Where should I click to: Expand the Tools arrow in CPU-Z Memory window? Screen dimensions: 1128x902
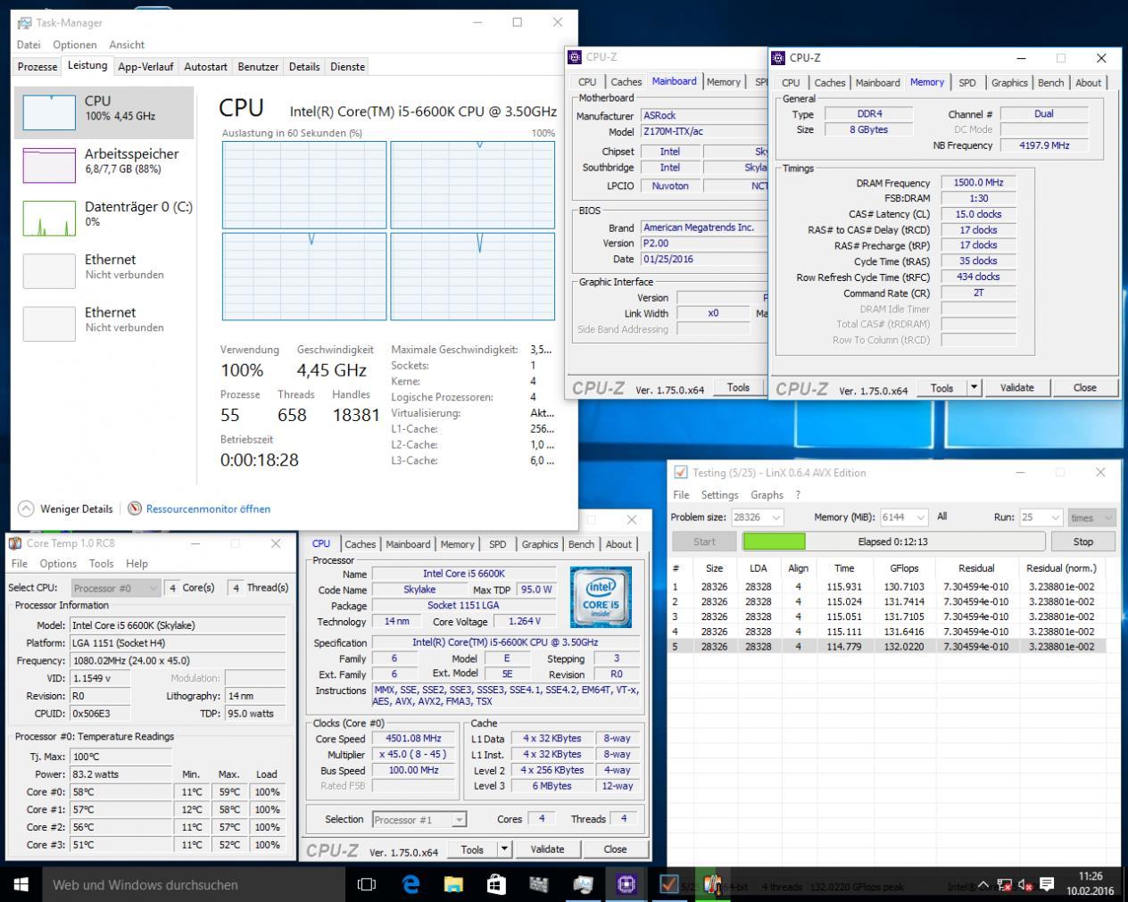point(975,387)
